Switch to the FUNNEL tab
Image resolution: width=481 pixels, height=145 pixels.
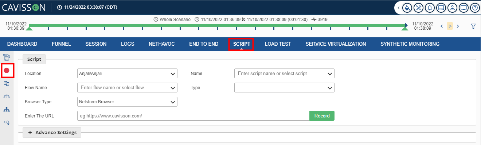tap(61, 44)
